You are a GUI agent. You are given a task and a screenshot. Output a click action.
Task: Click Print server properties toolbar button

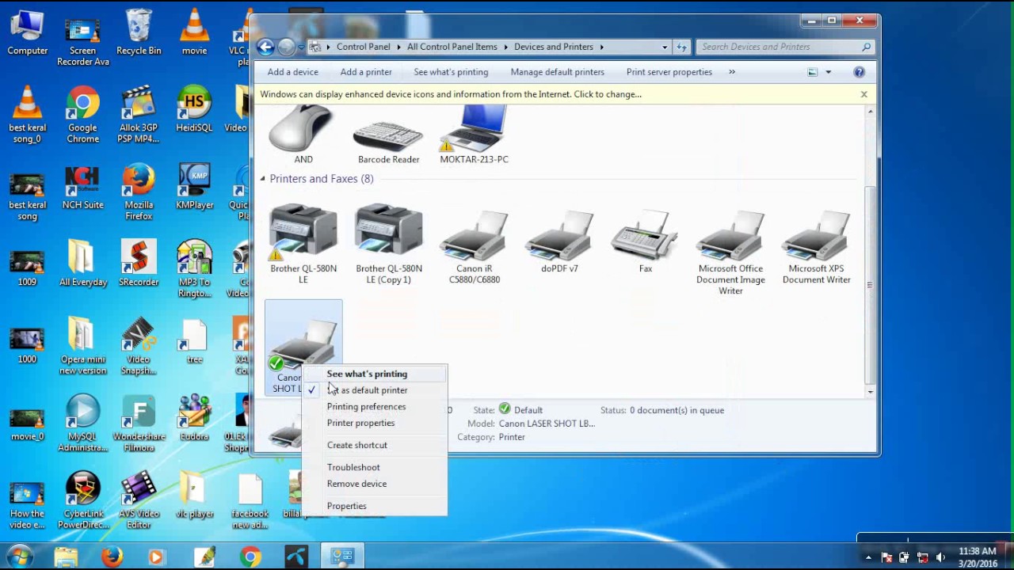tap(669, 72)
